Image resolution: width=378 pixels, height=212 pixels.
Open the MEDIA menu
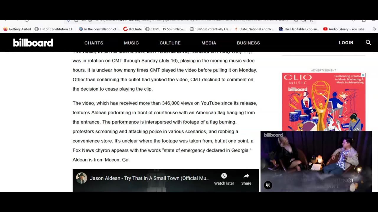tap(209, 43)
